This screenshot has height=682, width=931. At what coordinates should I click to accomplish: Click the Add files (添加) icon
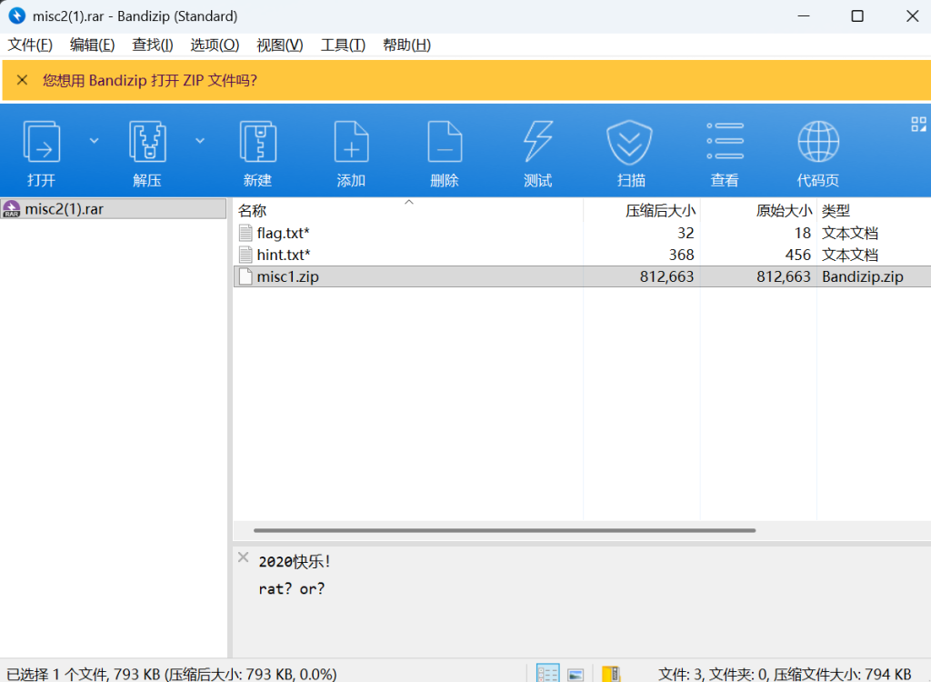(351, 143)
